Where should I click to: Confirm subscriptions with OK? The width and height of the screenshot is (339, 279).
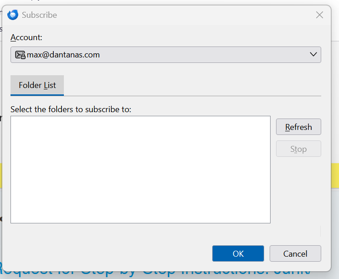tap(238, 253)
